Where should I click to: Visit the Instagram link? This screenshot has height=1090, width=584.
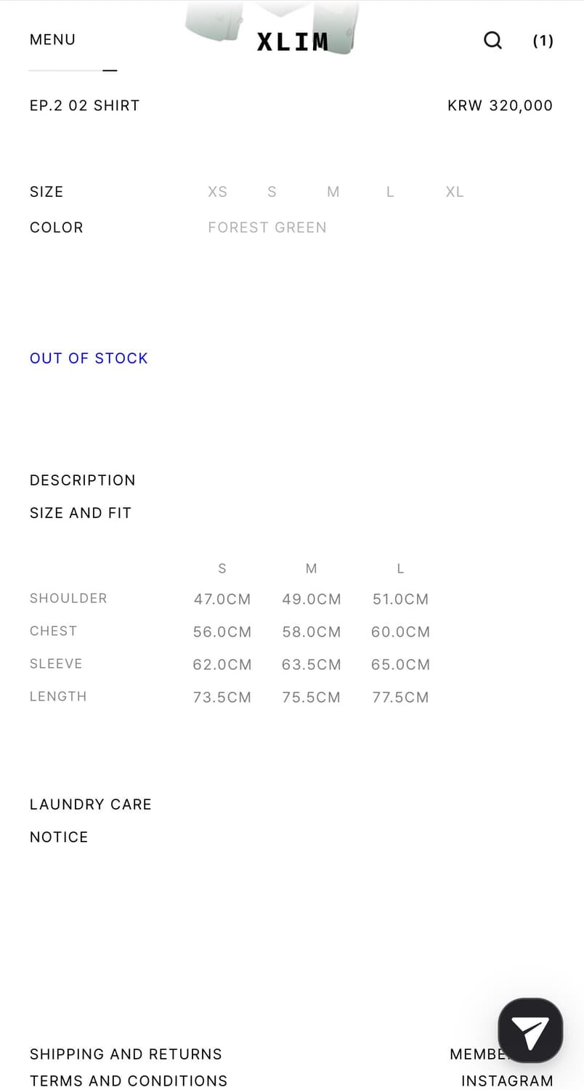coord(507,1081)
